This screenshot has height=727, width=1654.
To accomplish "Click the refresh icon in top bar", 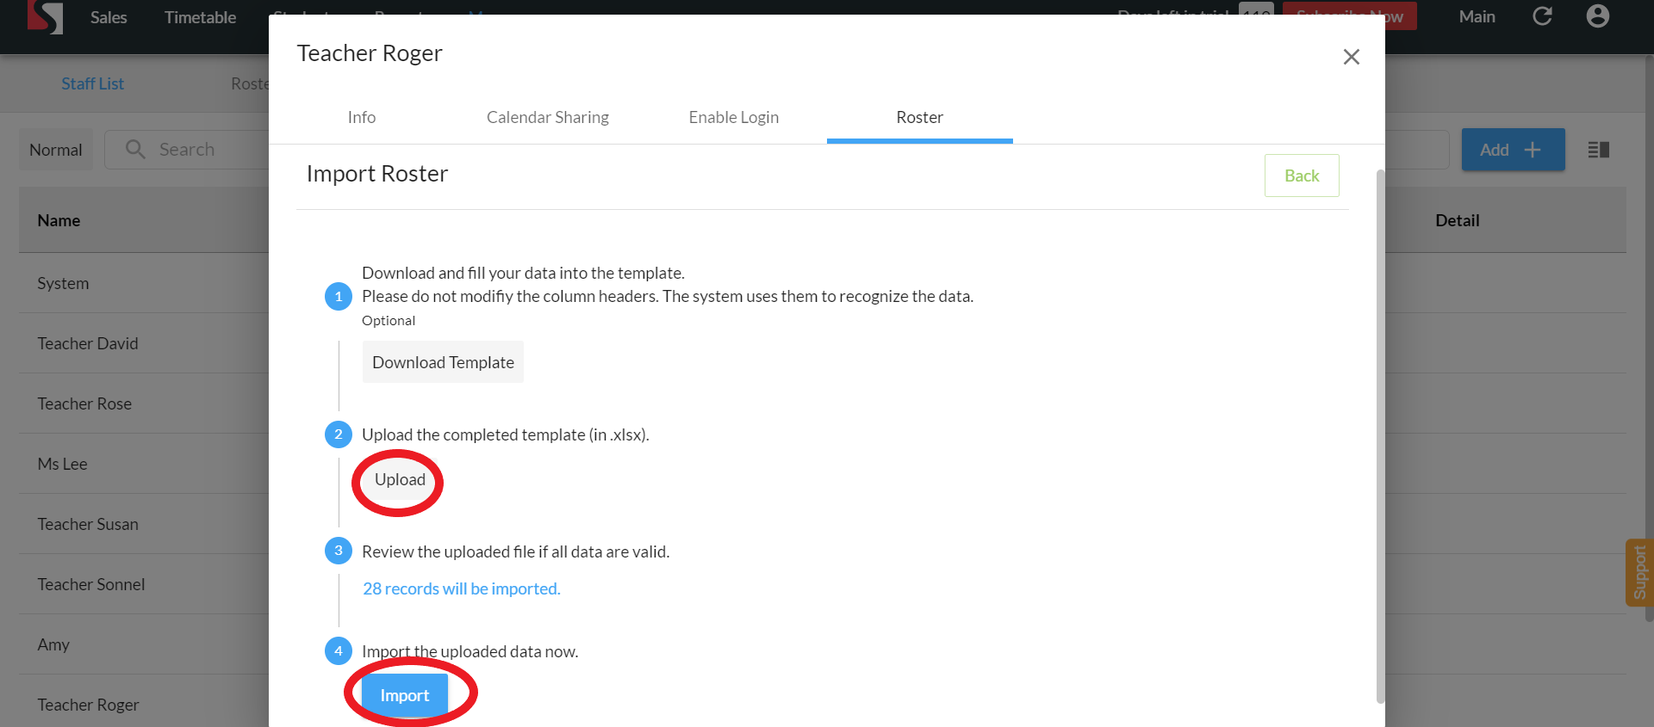I will [1542, 16].
